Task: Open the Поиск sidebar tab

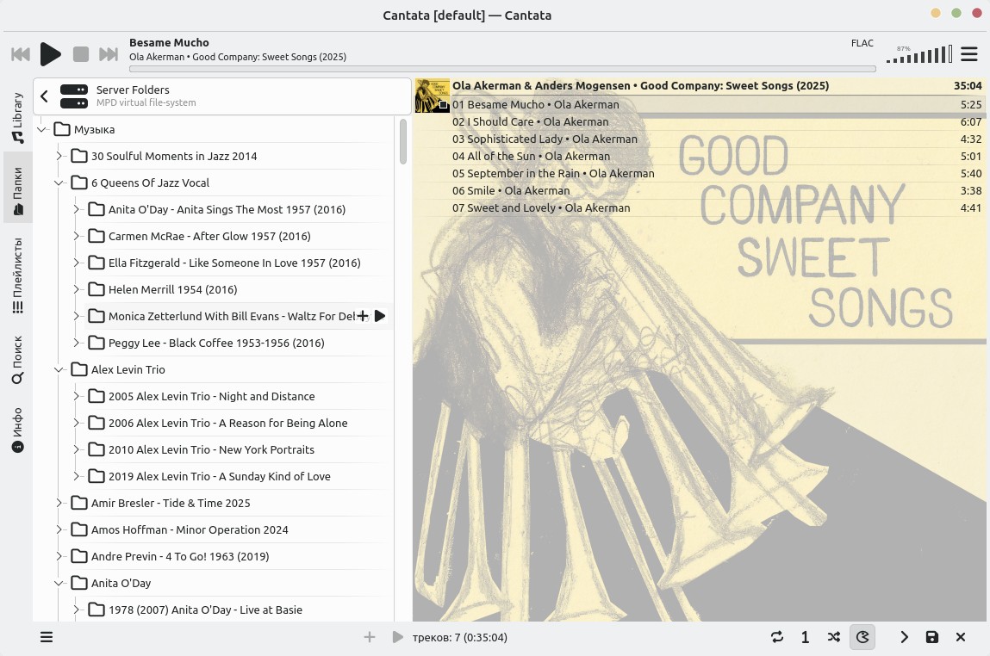Action: (x=18, y=360)
